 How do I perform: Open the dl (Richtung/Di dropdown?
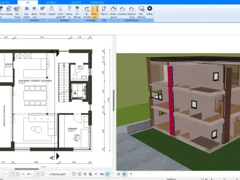[x=59, y=174]
